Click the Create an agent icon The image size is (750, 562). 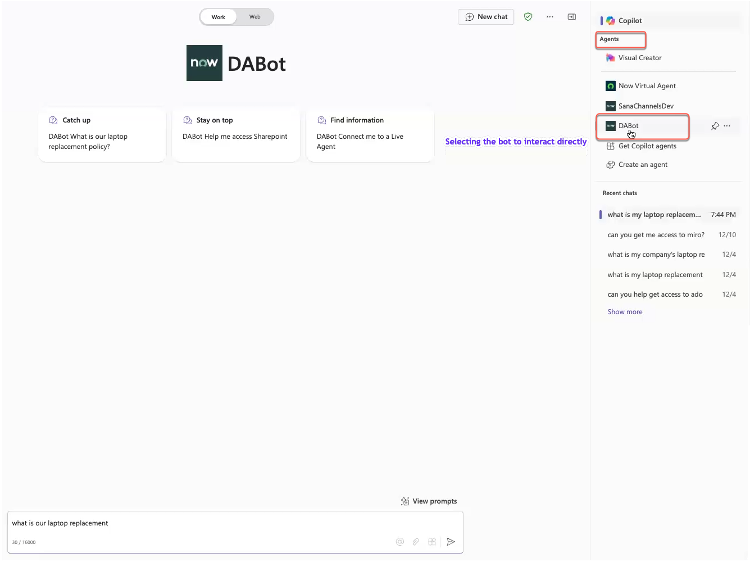[x=611, y=165]
